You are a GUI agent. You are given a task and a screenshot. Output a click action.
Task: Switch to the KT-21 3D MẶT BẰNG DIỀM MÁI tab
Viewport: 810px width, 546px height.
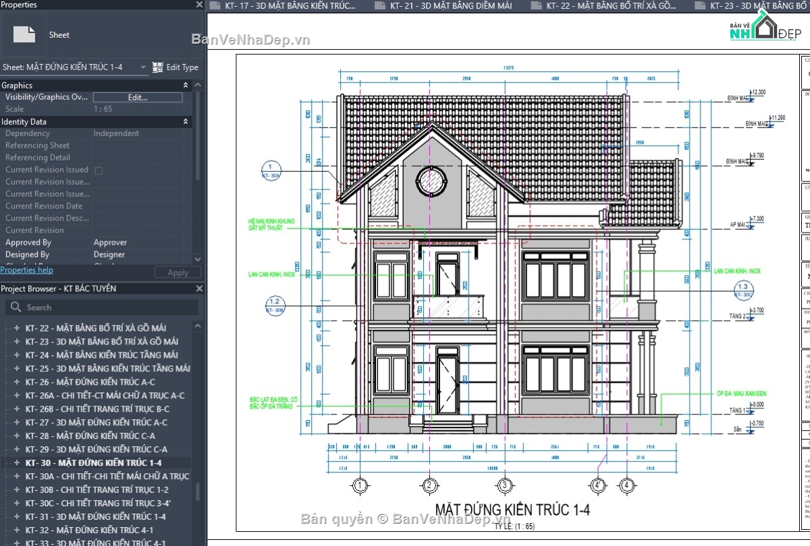[x=451, y=6]
